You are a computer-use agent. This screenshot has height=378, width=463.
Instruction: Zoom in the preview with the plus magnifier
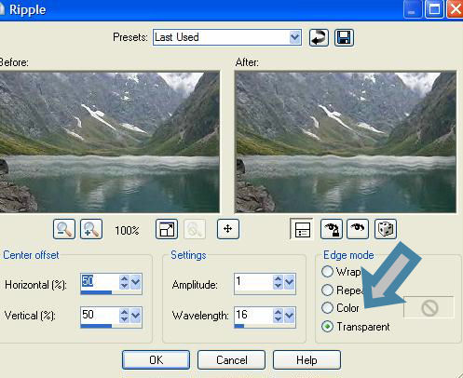(91, 229)
